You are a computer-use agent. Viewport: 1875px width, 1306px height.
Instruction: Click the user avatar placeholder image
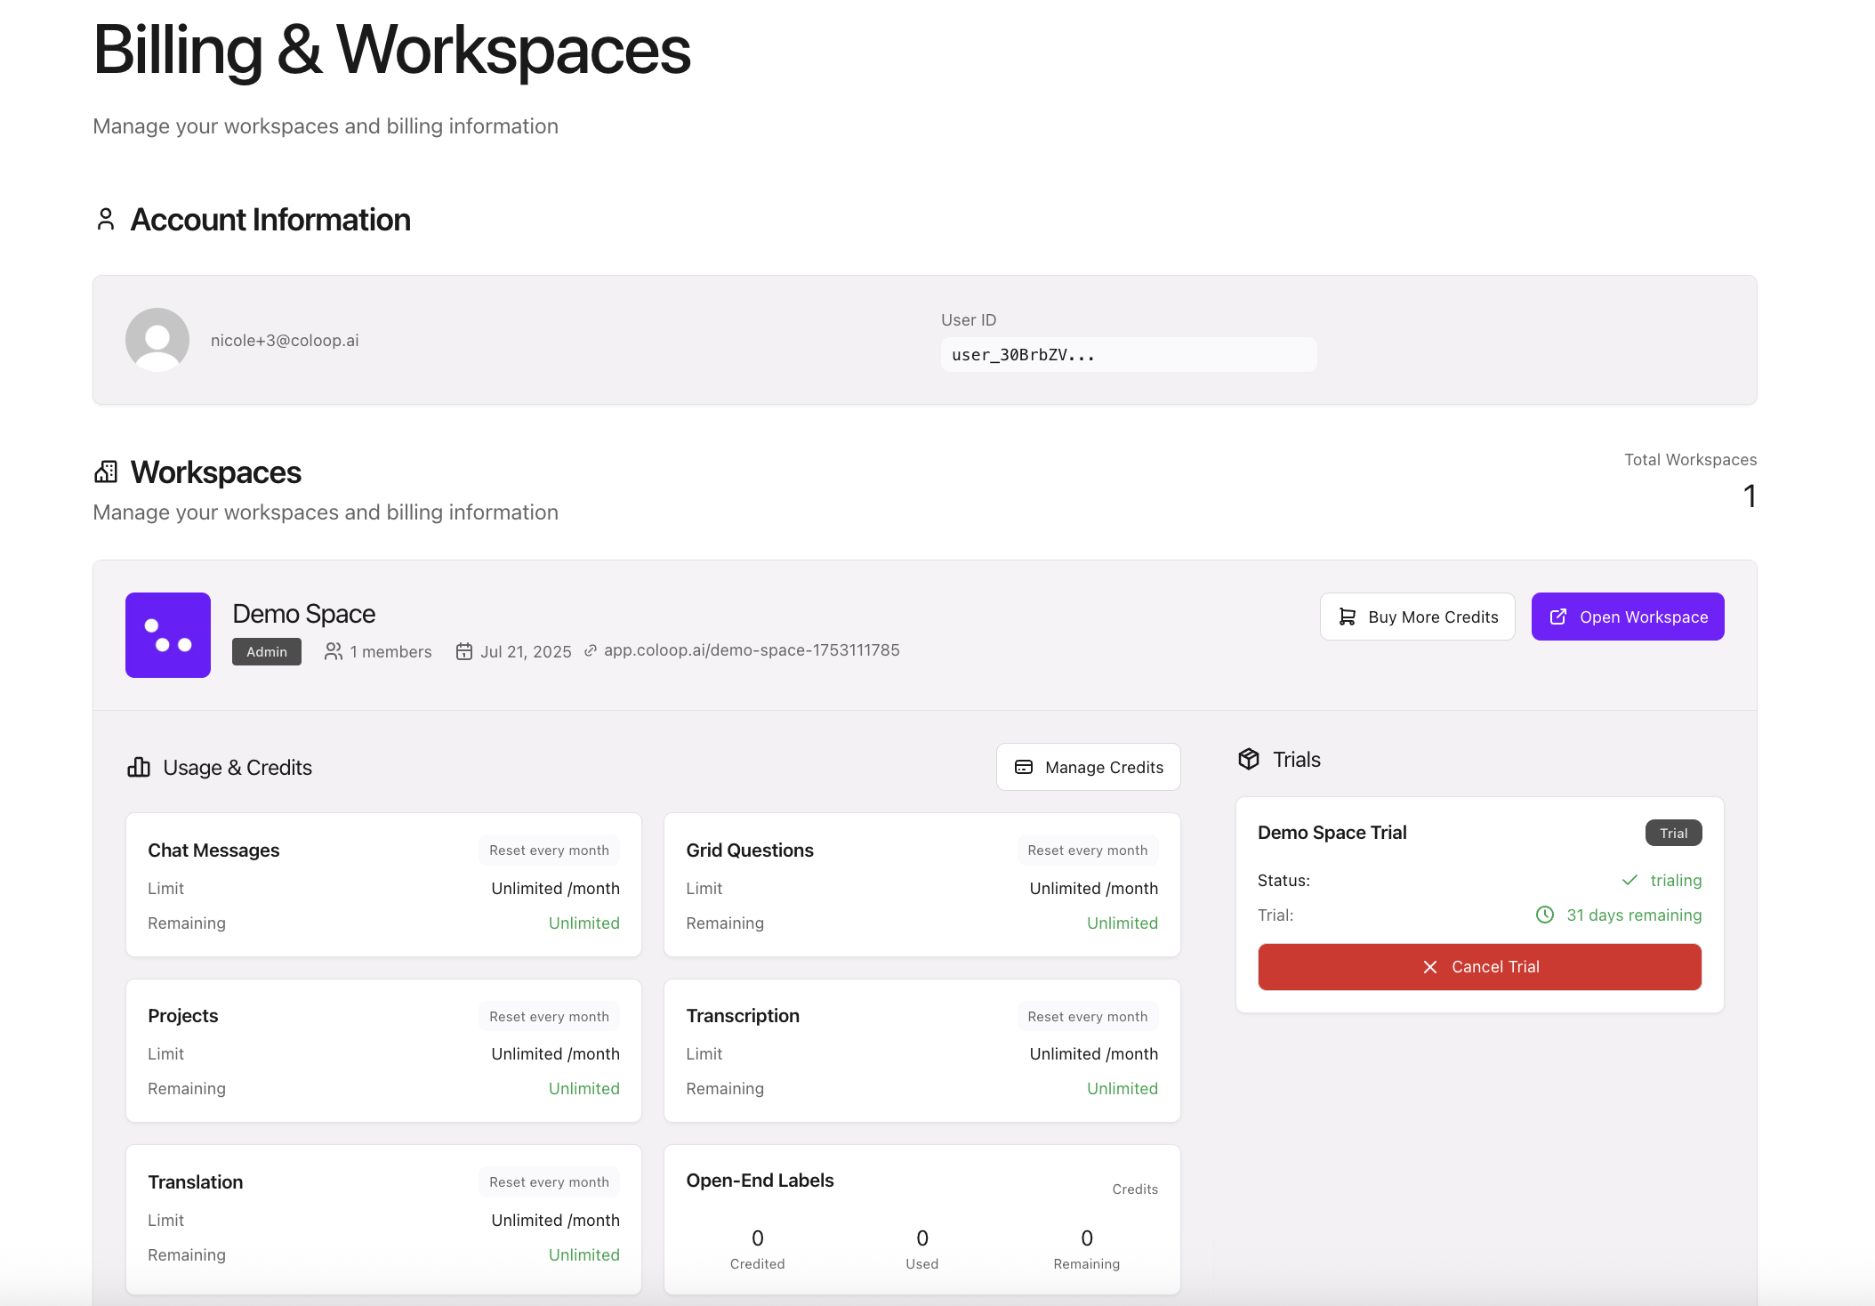[157, 340]
